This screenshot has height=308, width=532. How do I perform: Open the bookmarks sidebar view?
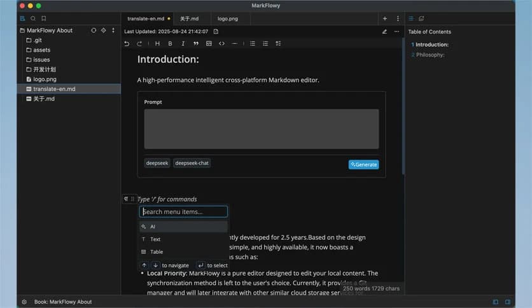(44, 18)
